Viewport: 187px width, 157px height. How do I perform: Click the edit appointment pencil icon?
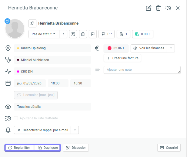pos(149,8)
